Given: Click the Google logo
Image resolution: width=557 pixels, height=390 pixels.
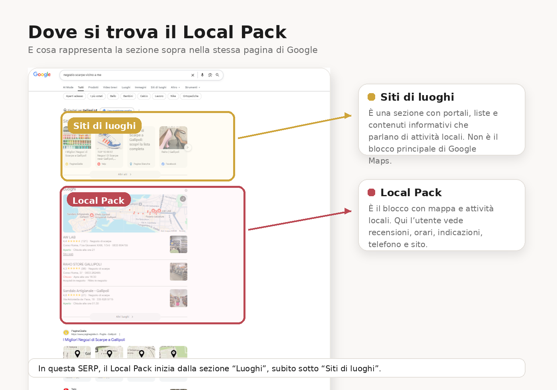Looking at the screenshot, I should (x=42, y=74).
